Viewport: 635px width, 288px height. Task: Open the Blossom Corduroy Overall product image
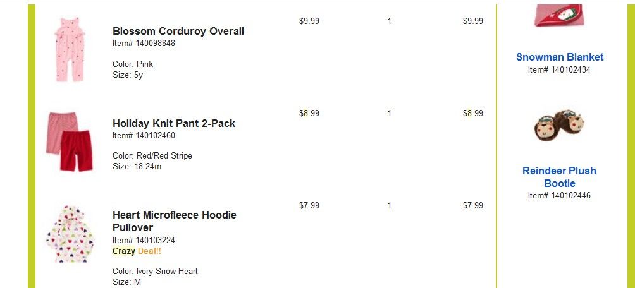(70, 49)
